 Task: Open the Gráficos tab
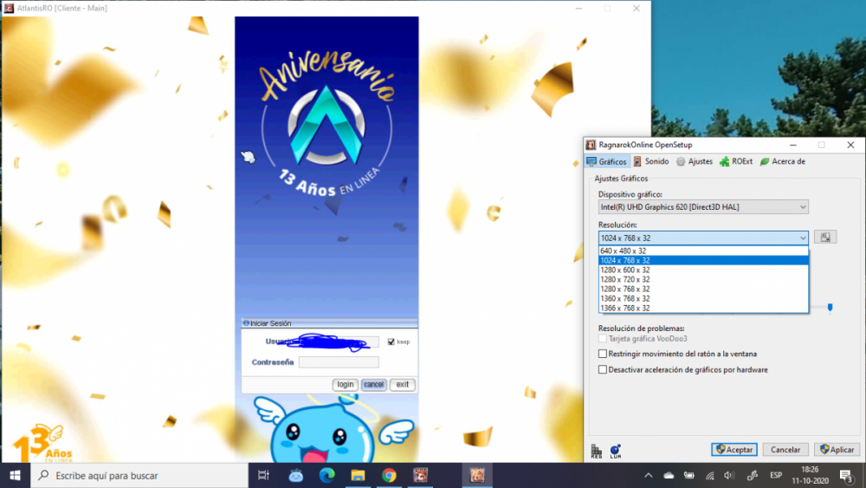(x=606, y=162)
